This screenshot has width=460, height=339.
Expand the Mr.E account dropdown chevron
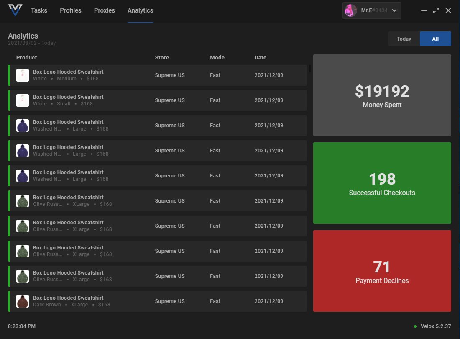pos(394,10)
